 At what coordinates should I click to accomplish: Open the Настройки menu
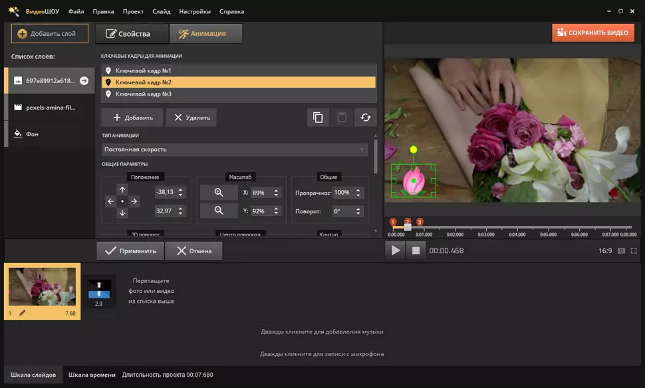click(x=195, y=11)
